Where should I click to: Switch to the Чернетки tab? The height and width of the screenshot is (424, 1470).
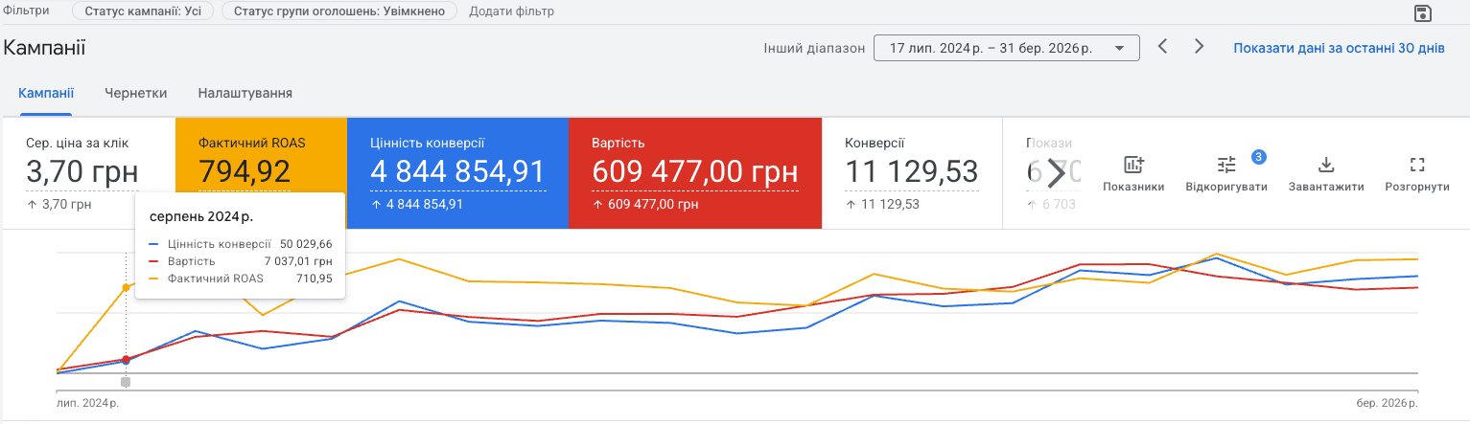click(x=136, y=93)
